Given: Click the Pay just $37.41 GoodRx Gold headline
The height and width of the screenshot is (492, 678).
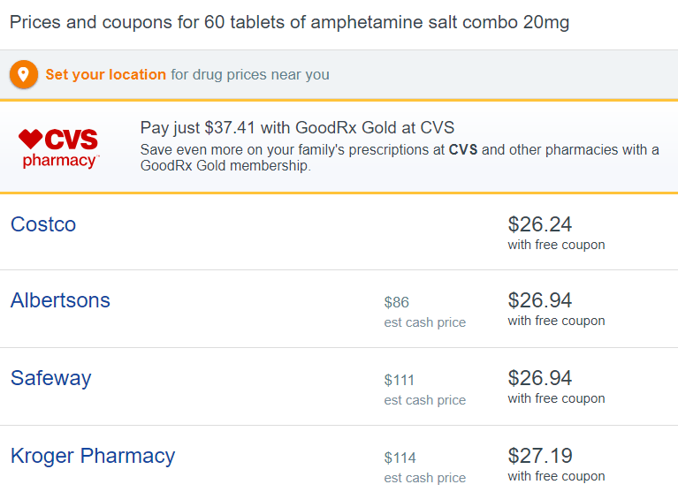Looking at the screenshot, I should [x=298, y=128].
